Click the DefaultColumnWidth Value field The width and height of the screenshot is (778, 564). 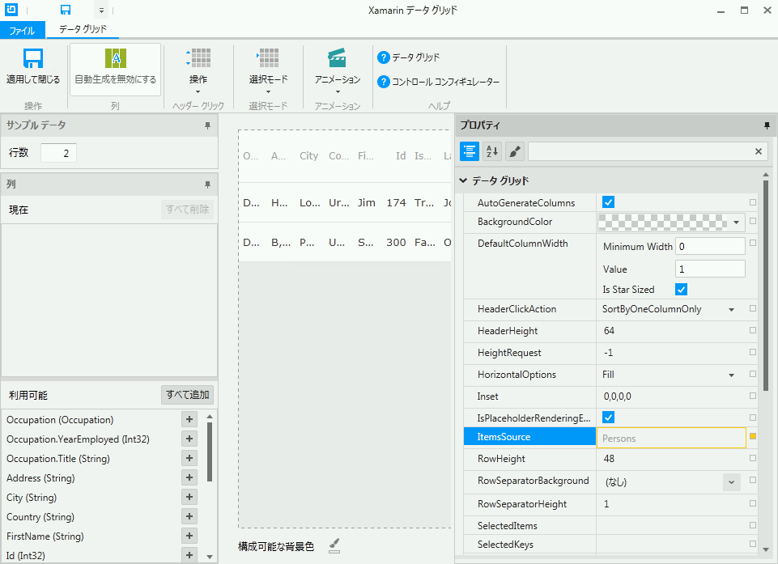710,269
